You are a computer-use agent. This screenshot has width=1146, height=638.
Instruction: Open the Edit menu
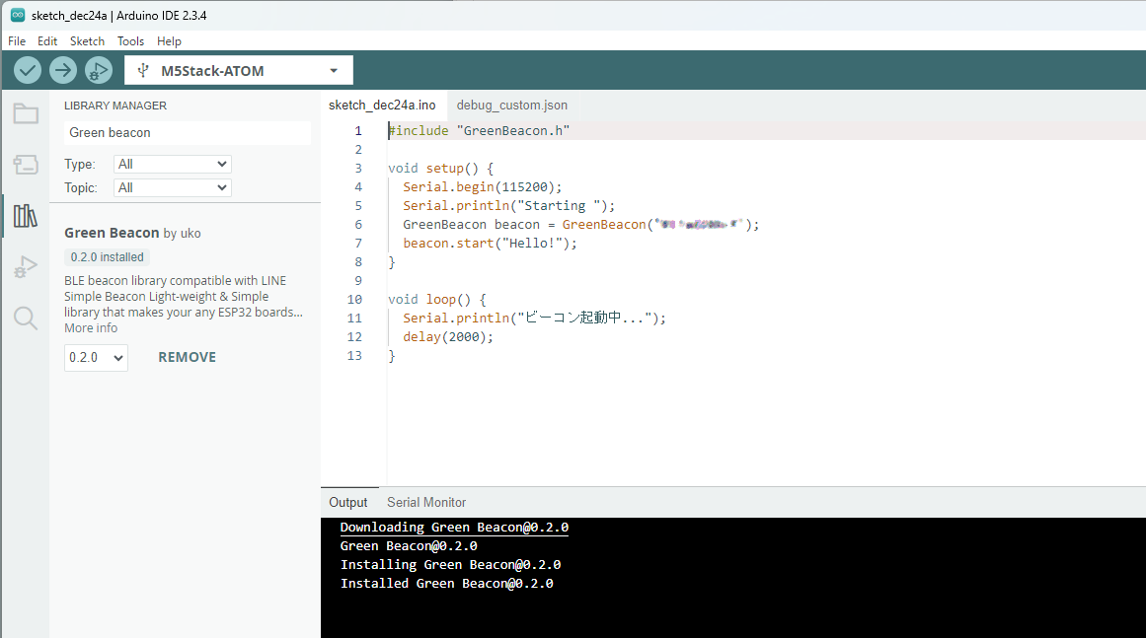click(x=47, y=40)
